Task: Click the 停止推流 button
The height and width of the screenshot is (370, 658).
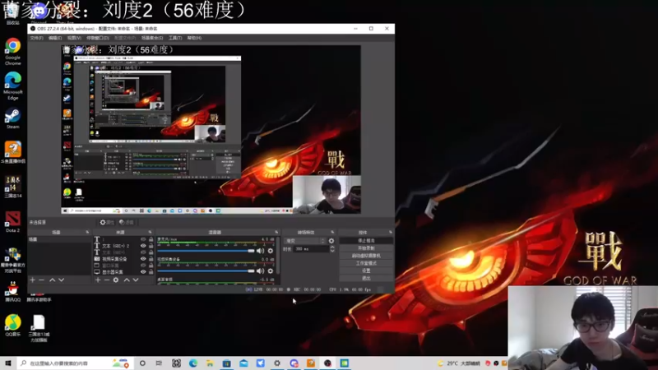Action: (x=366, y=241)
